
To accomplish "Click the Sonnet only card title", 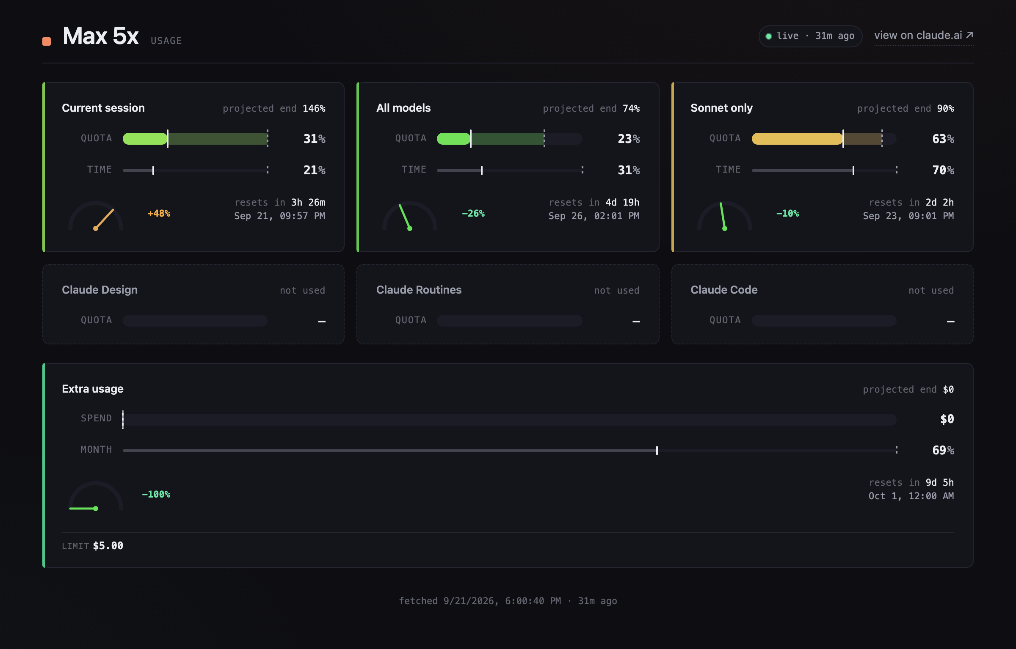I will coord(722,108).
